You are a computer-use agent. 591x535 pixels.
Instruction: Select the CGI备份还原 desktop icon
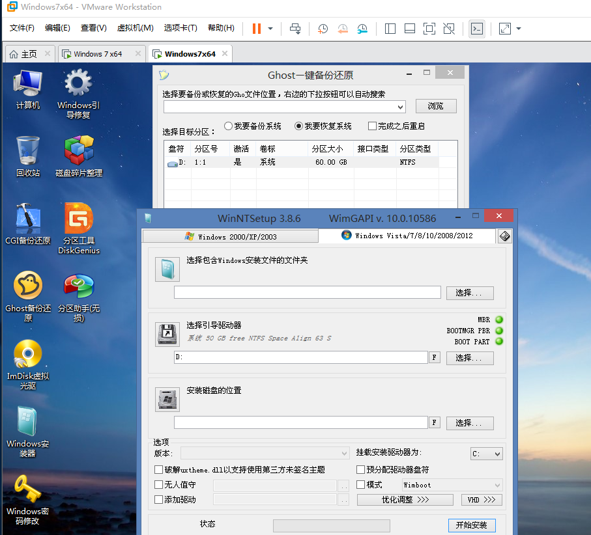[28, 225]
